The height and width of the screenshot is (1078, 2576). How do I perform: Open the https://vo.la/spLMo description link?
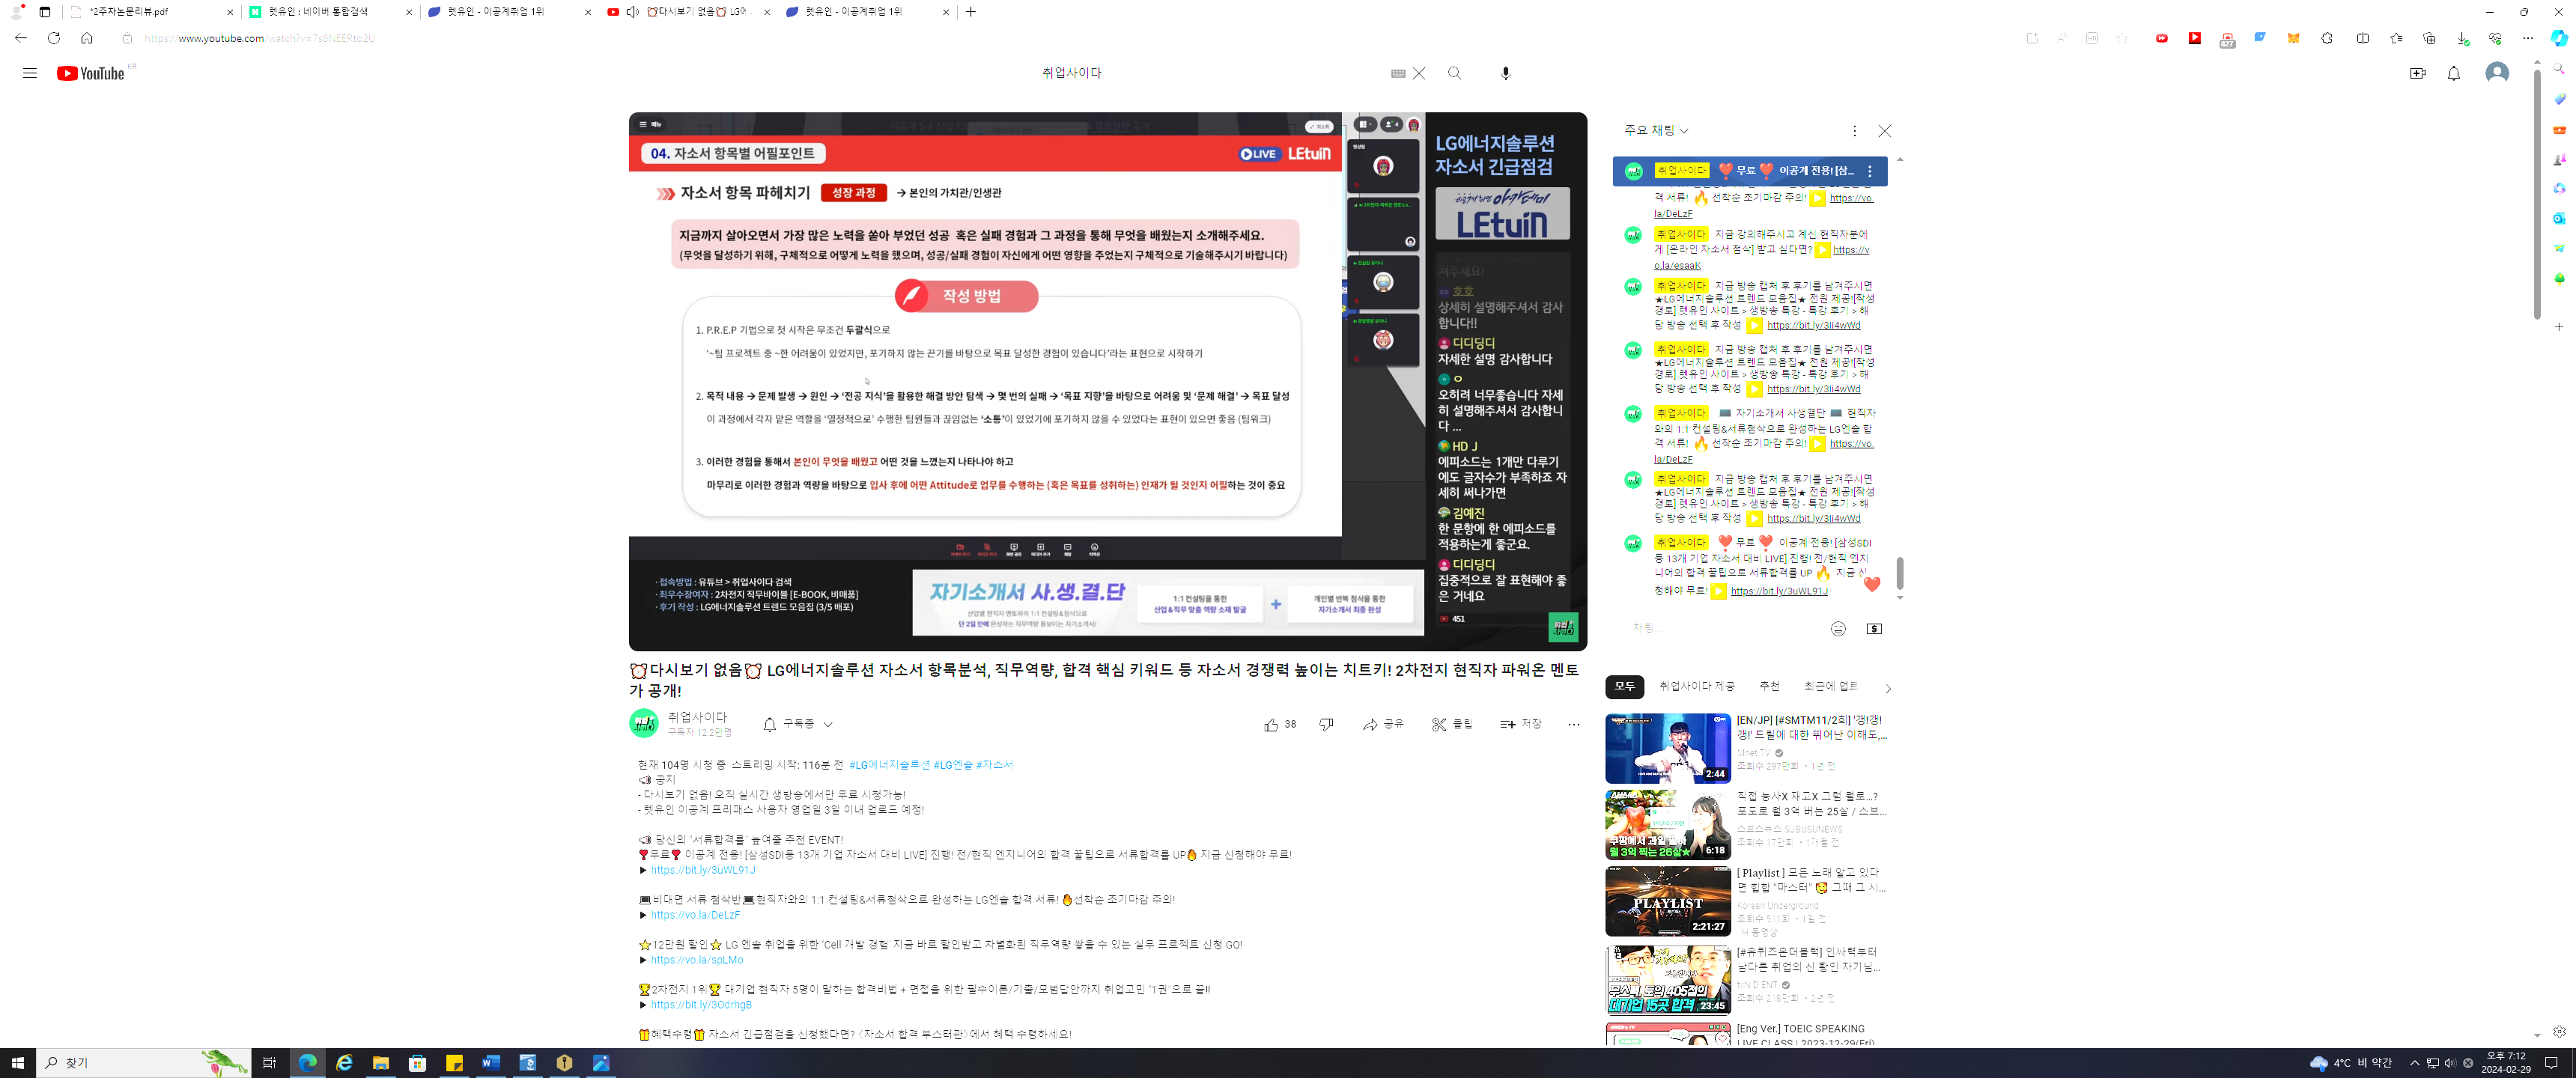click(696, 960)
